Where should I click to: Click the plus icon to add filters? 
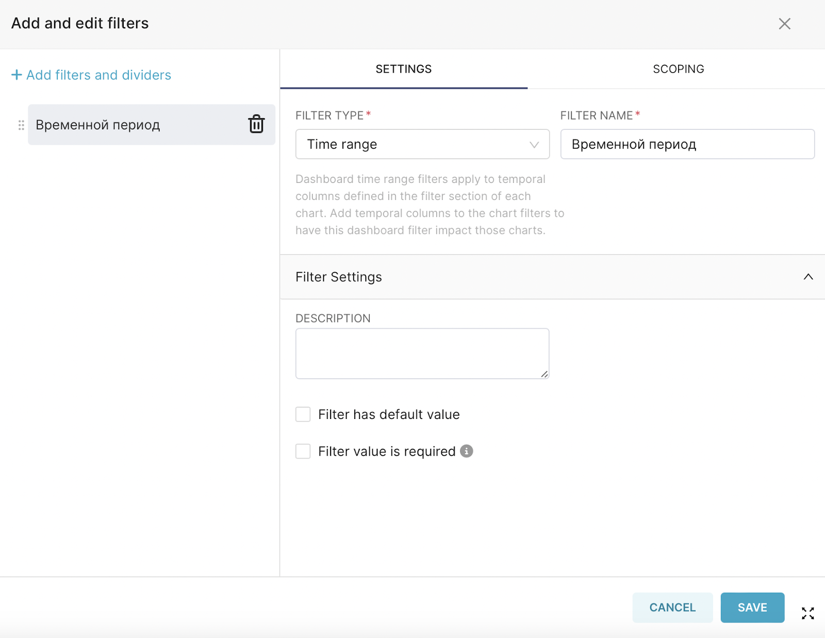point(16,75)
